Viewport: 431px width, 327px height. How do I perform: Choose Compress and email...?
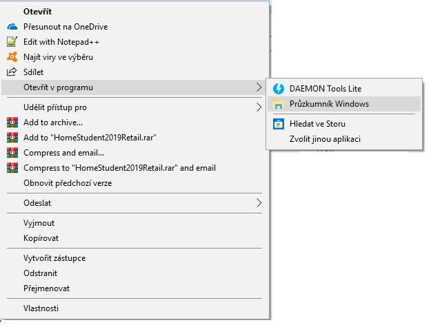pos(134,153)
